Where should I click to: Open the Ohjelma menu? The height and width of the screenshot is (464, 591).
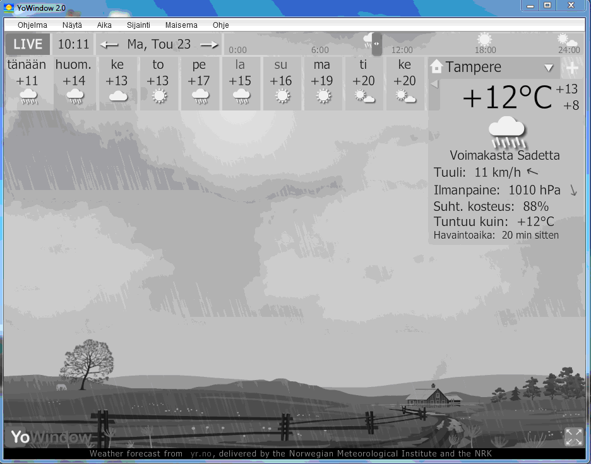[32, 25]
